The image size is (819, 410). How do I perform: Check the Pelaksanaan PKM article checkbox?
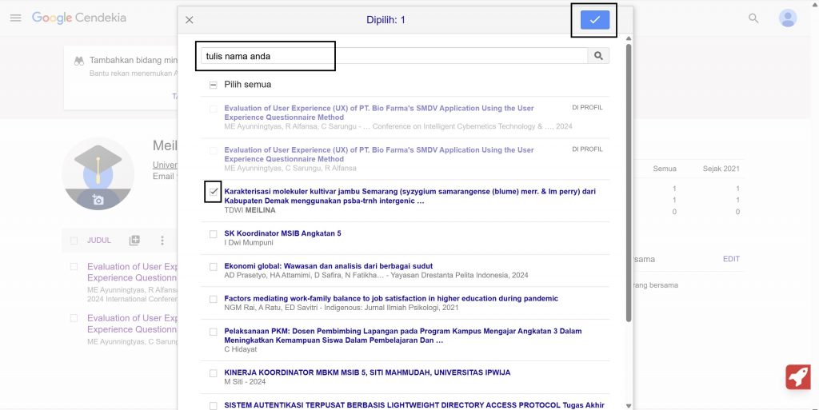click(x=213, y=332)
